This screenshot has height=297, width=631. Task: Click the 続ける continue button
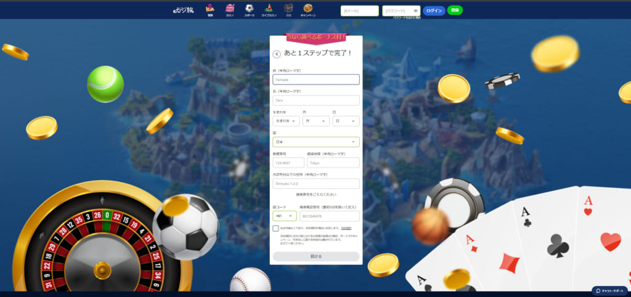[316, 256]
